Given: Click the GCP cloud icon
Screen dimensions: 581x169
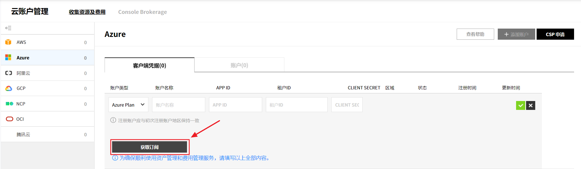Looking at the screenshot, I should [9, 88].
